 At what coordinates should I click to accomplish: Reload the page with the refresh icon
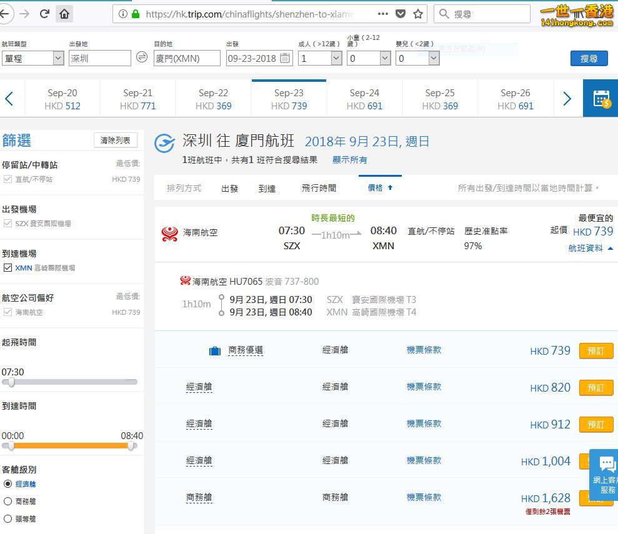(x=44, y=14)
